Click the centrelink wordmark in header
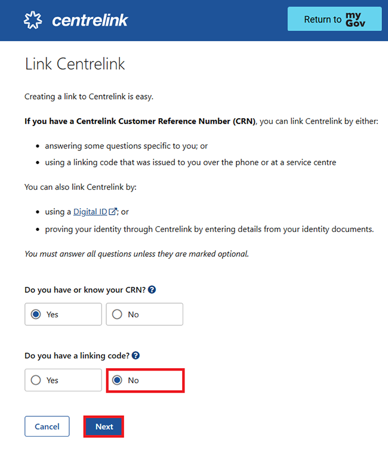Image resolution: width=388 pixels, height=451 pixels. (x=90, y=21)
